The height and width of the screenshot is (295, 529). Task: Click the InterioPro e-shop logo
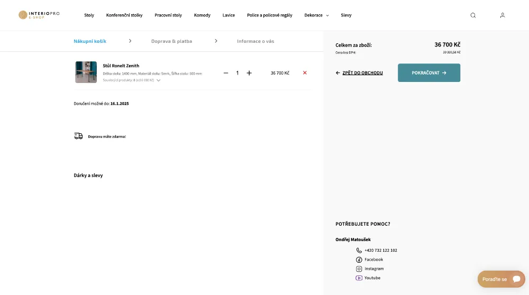(39, 15)
